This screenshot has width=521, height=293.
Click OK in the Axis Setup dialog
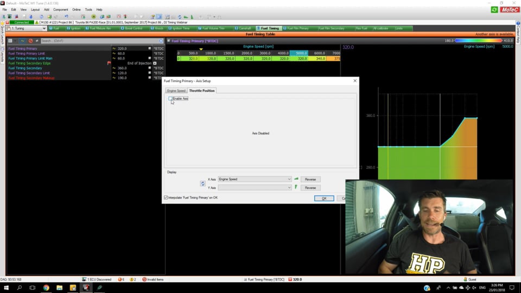324,199
